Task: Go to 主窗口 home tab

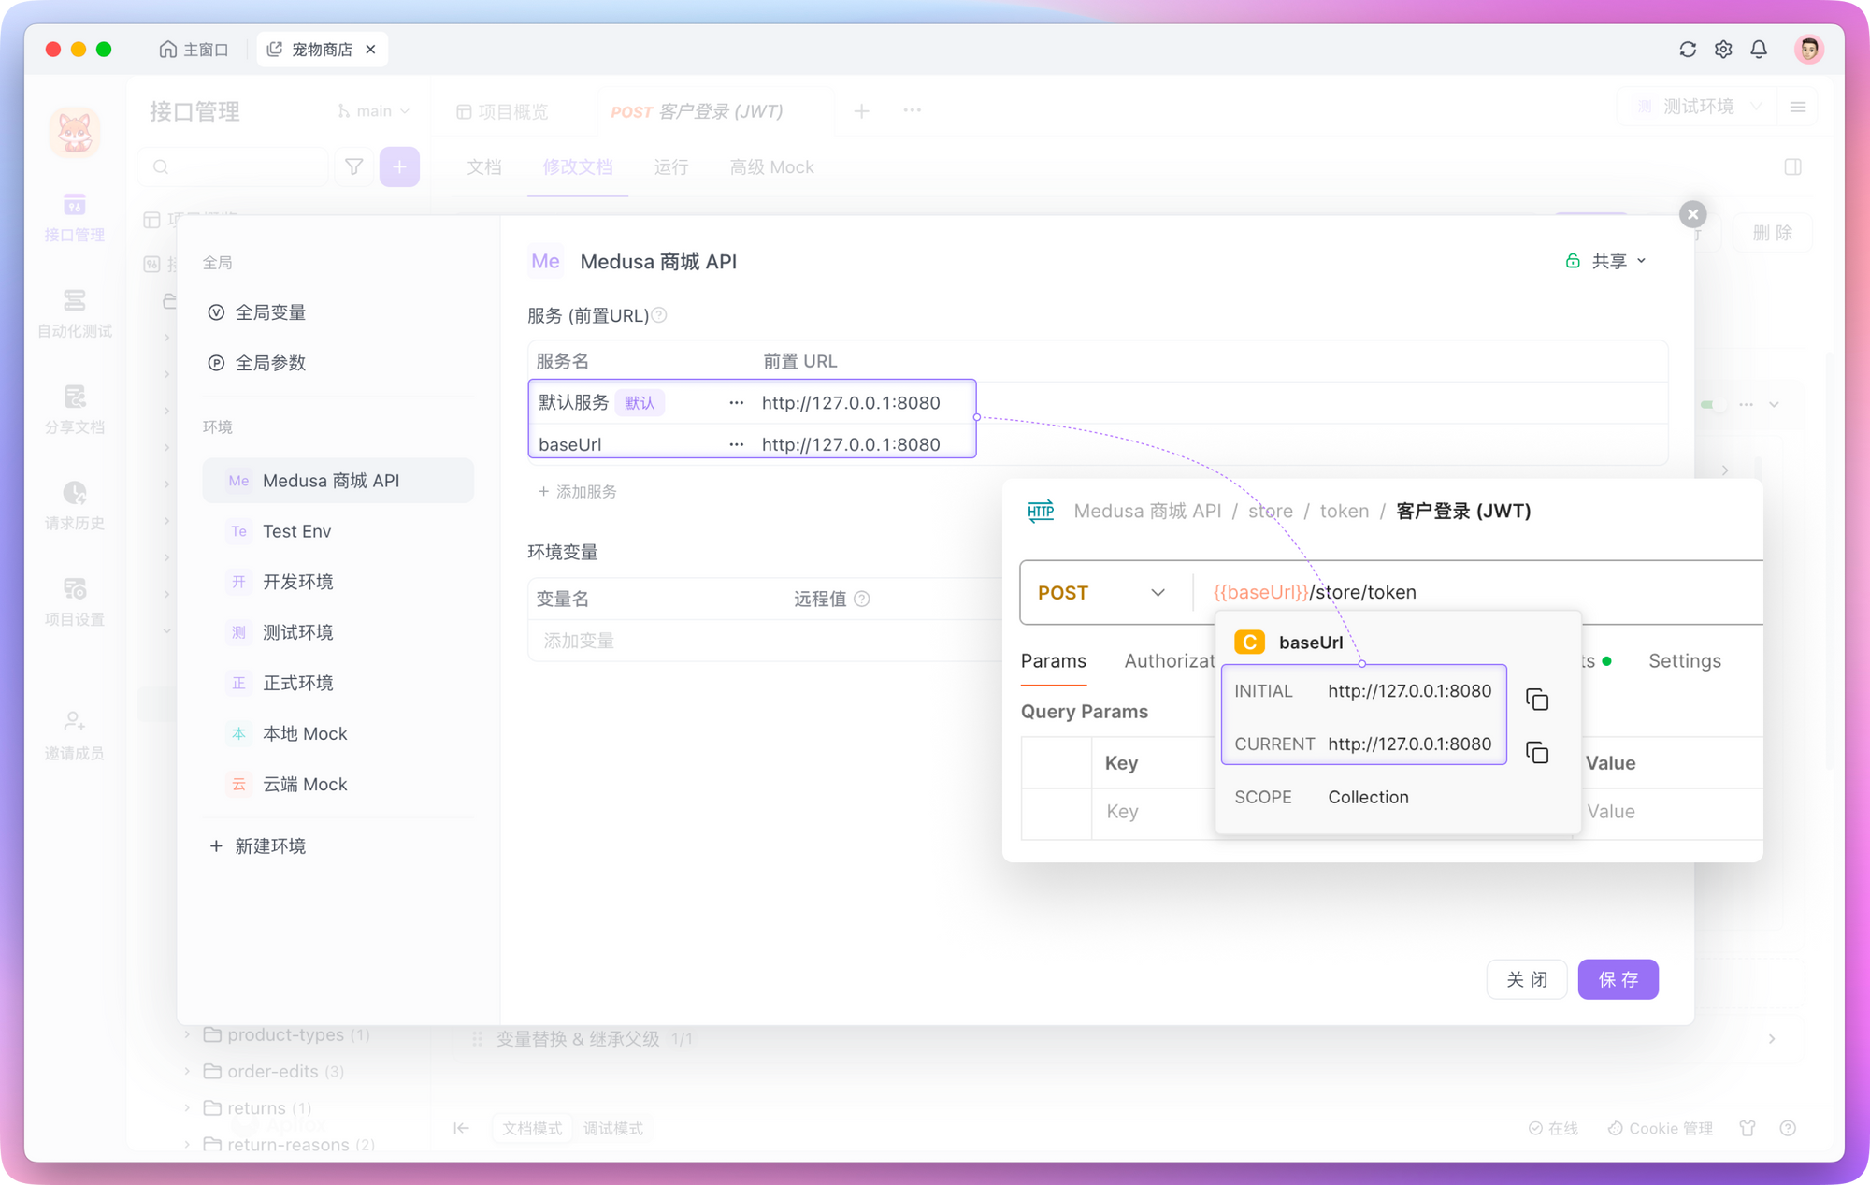Action: click(x=194, y=50)
